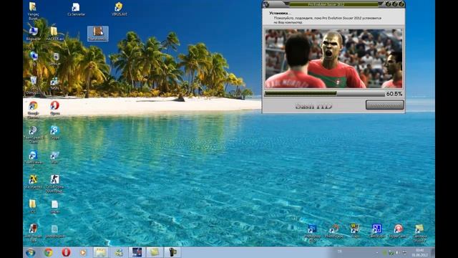Launch the Photoshop CS5 desktop shortcut

pyautogui.click(x=312, y=233)
